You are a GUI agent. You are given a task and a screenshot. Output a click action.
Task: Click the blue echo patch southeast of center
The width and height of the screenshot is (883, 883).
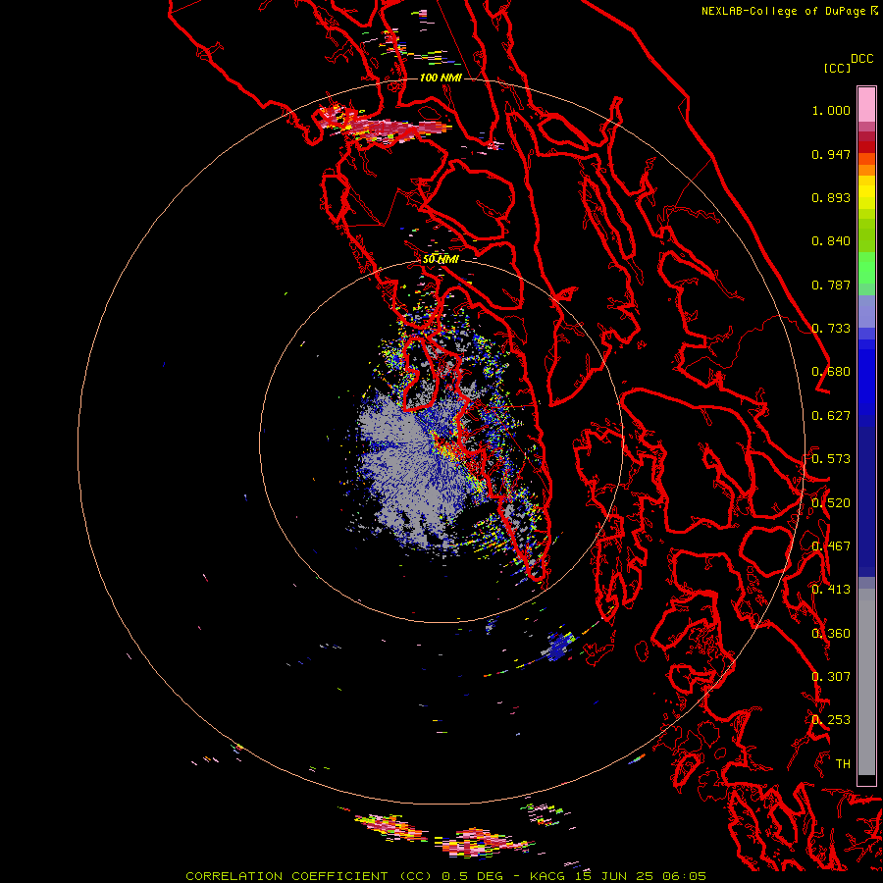(x=558, y=647)
